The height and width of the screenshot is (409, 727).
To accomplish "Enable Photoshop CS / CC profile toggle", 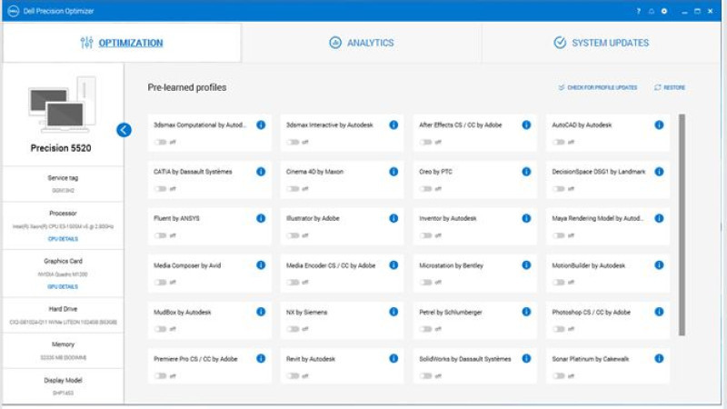I will point(559,329).
